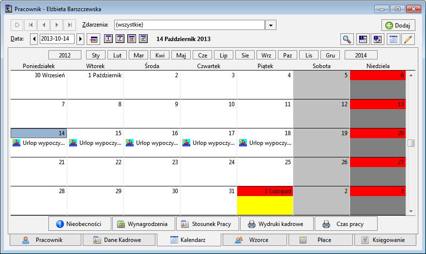Click the calendar scroll down arrow
The height and width of the screenshot is (254, 426).
(411, 211)
